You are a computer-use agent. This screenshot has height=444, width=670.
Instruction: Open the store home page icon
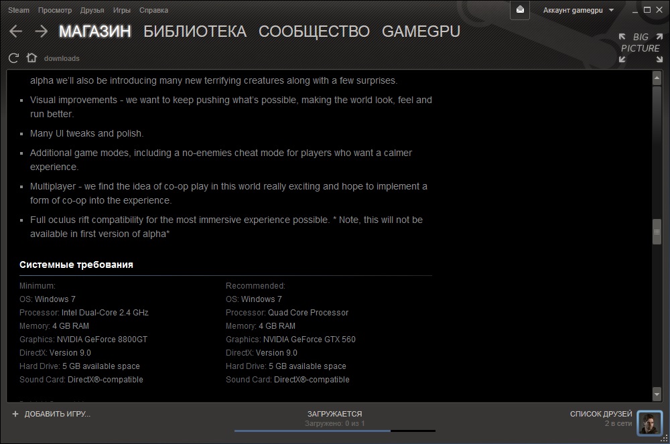coord(31,58)
